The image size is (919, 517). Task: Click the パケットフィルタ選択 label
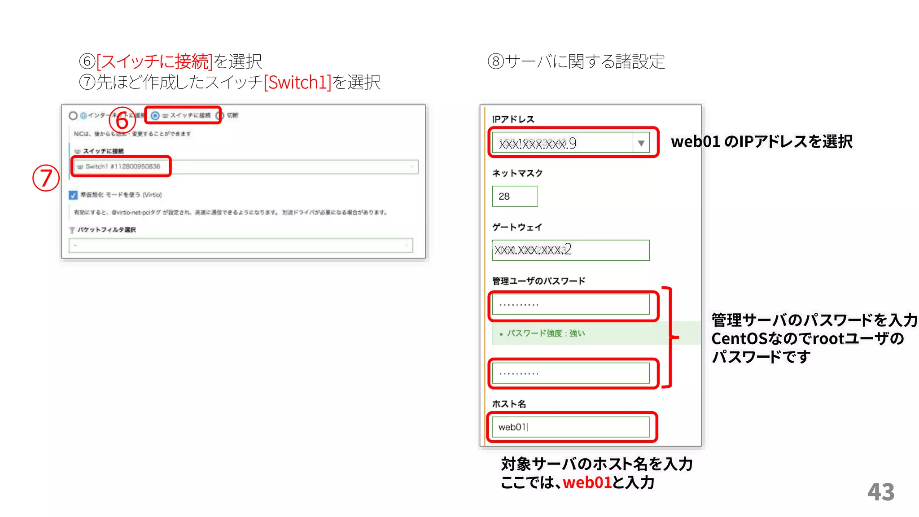[106, 230]
